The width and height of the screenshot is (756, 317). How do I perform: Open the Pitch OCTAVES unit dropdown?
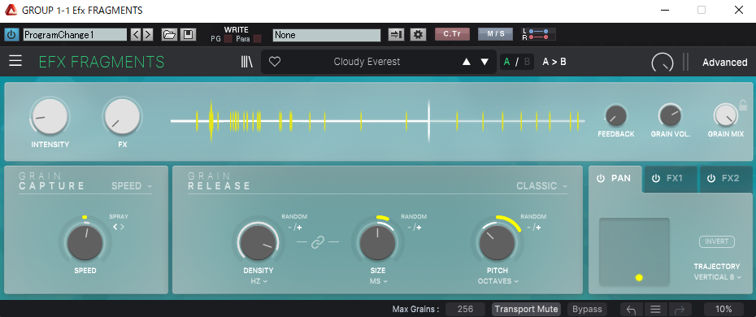coord(498,281)
